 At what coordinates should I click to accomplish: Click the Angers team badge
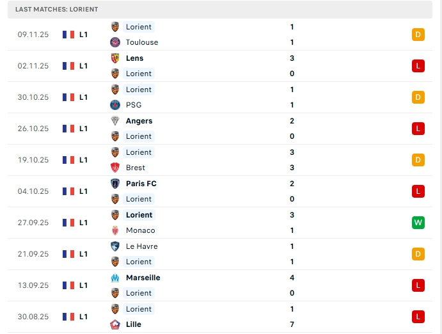[x=115, y=121]
